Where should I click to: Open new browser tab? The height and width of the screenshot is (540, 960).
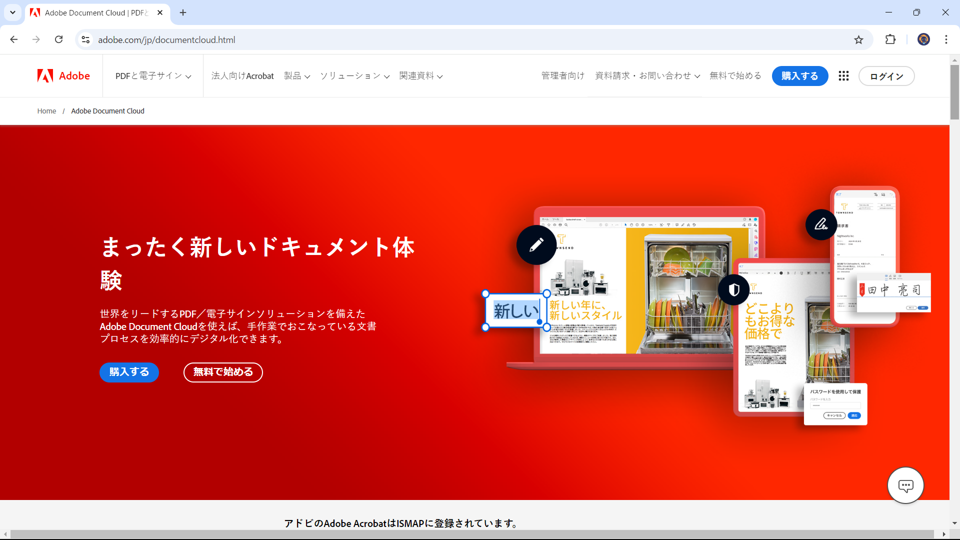183,12
